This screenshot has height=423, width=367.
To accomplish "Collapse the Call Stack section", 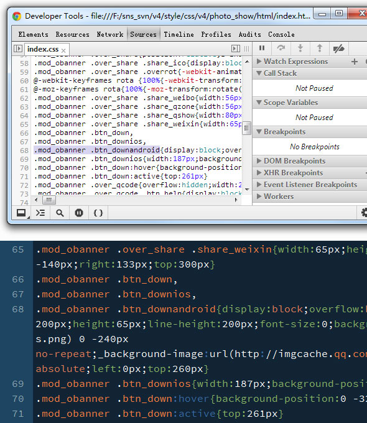I will 280,73.
